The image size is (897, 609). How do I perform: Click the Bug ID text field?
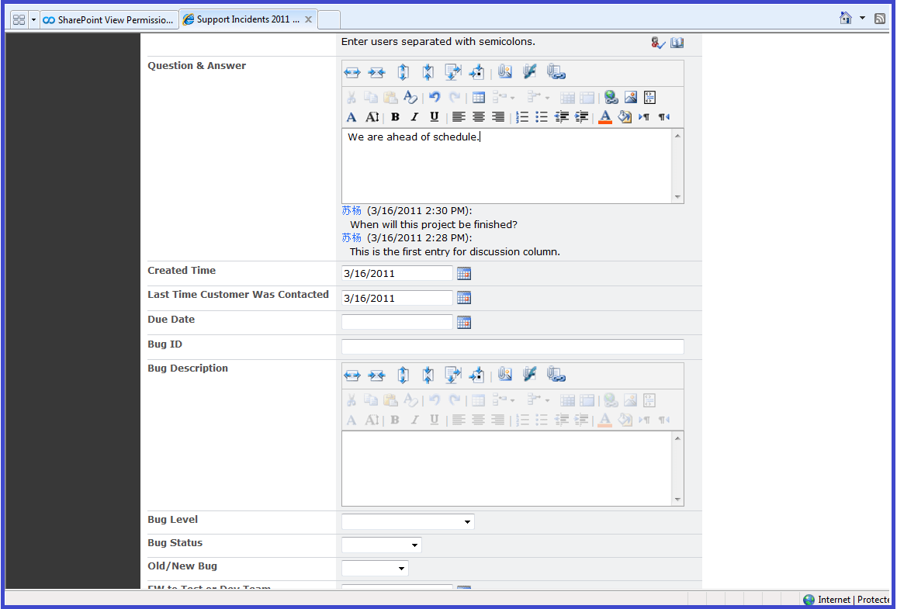click(x=513, y=347)
